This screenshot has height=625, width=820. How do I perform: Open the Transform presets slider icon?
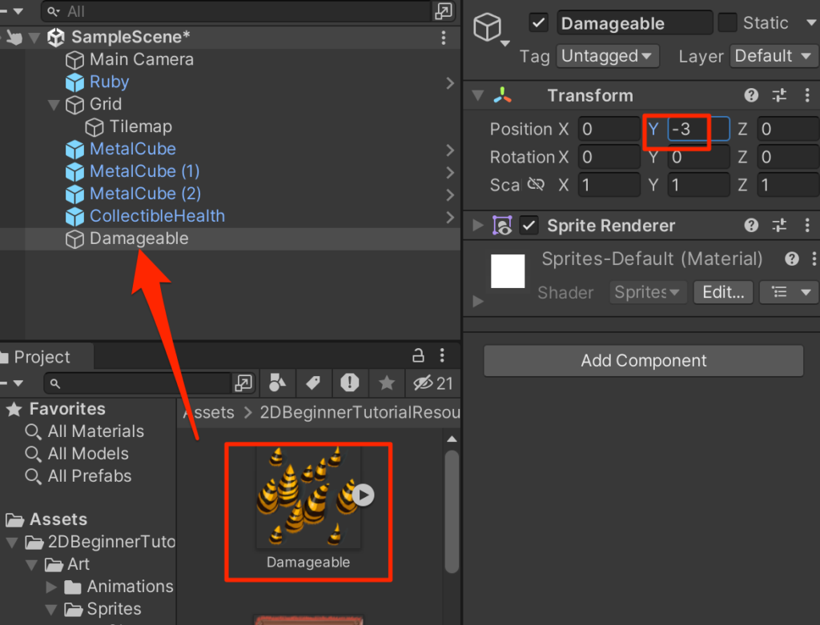point(778,95)
